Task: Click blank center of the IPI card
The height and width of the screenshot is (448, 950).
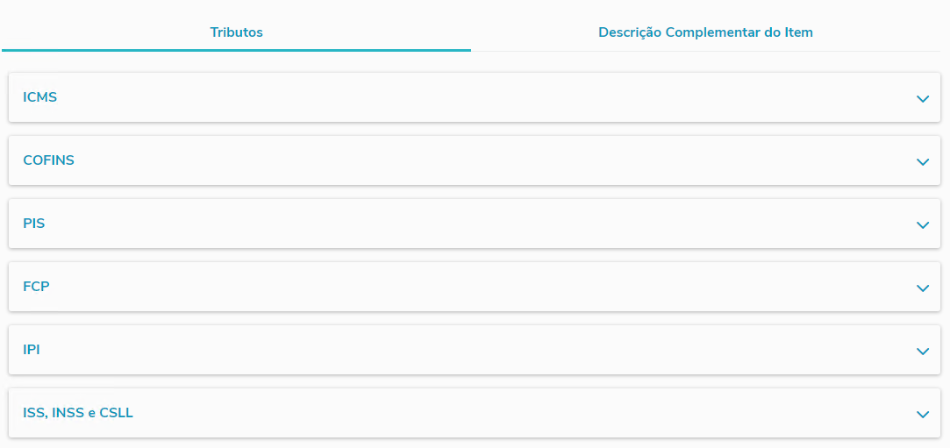Action: (x=474, y=350)
